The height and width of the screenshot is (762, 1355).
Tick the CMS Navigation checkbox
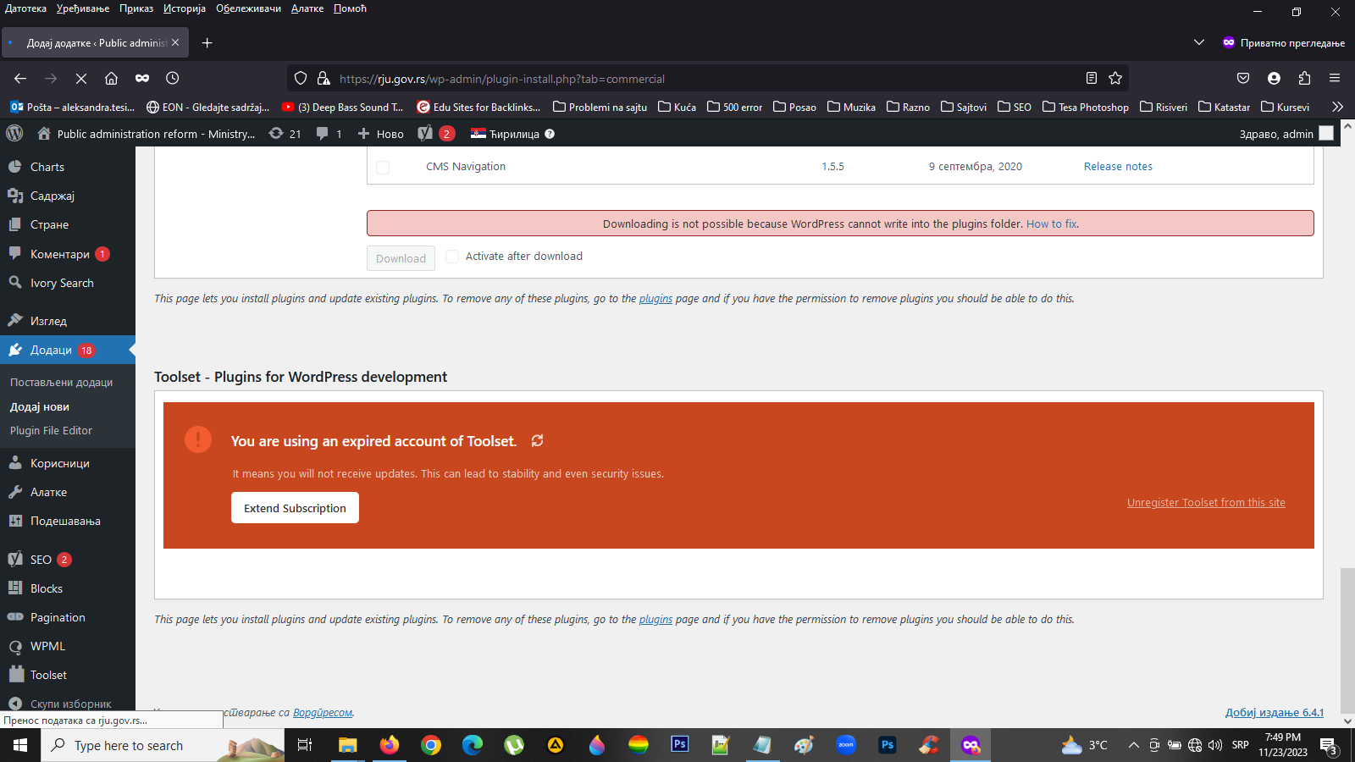point(383,168)
